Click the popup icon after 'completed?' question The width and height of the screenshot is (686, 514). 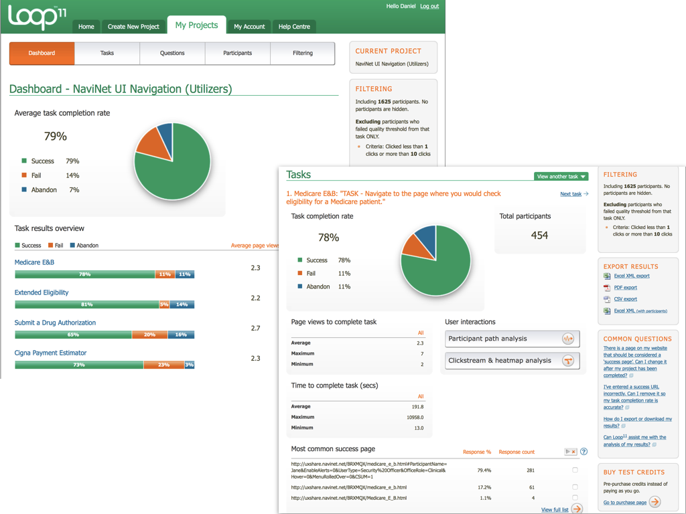pyautogui.click(x=631, y=375)
